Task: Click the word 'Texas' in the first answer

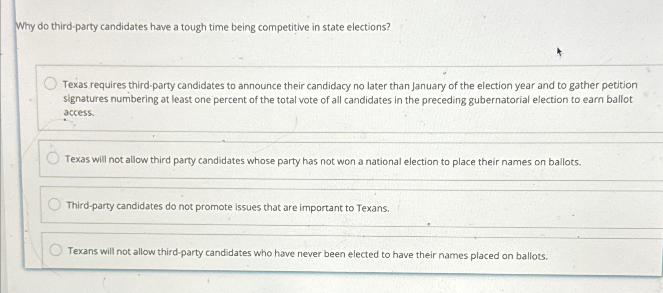Action: pos(76,85)
